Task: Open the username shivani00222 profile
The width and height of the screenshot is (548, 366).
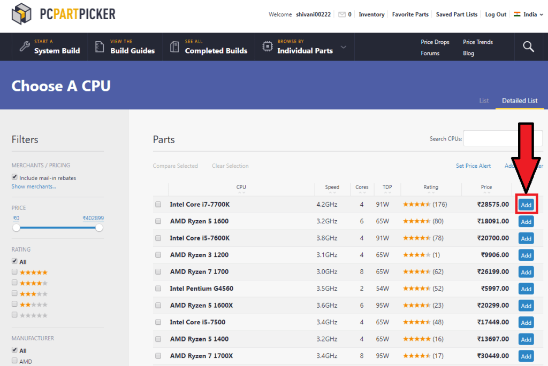Action: [x=313, y=14]
